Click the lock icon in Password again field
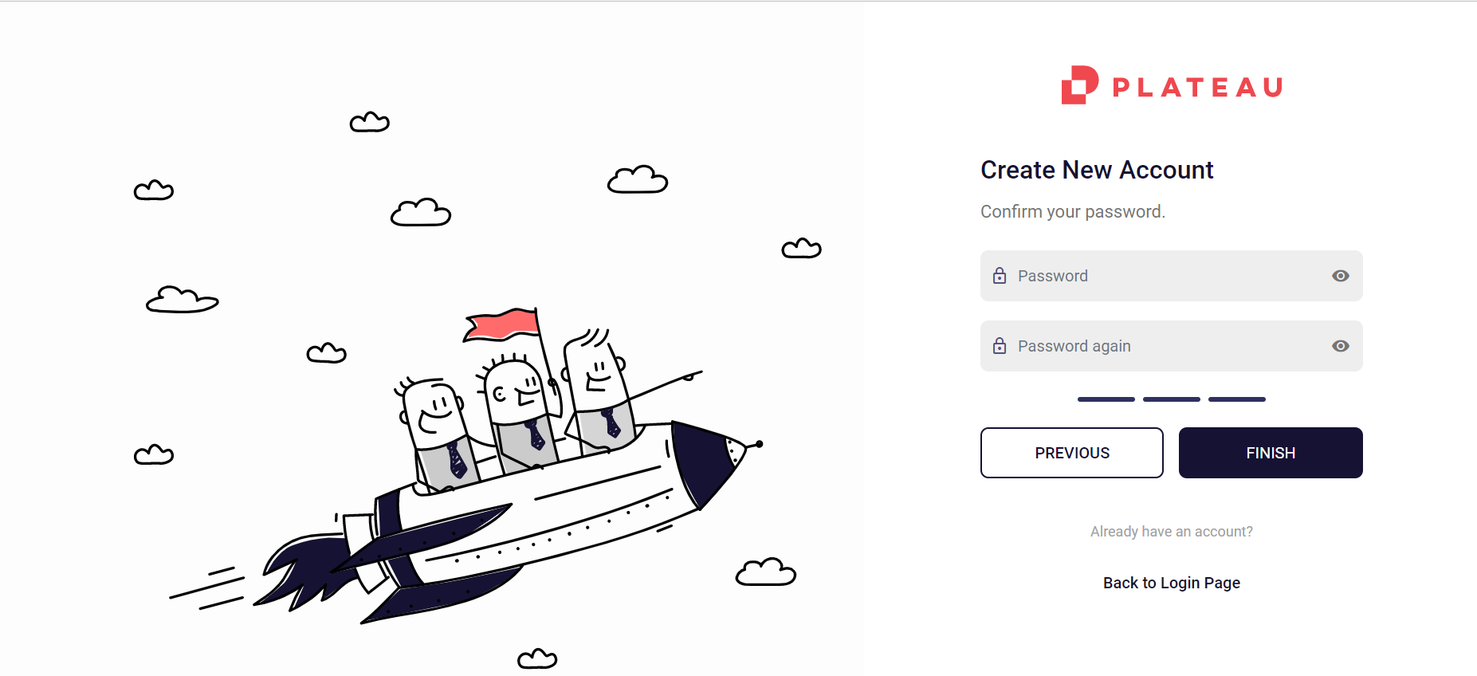The height and width of the screenshot is (676, 1477). (x=1000, y=346)
